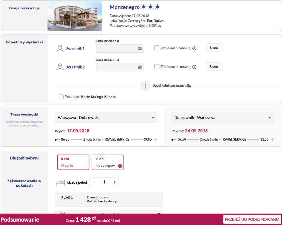Screen dimensions: 282x225
Task: Expand the partially hidden dropdown below Pokój 1
Action: 108,212
